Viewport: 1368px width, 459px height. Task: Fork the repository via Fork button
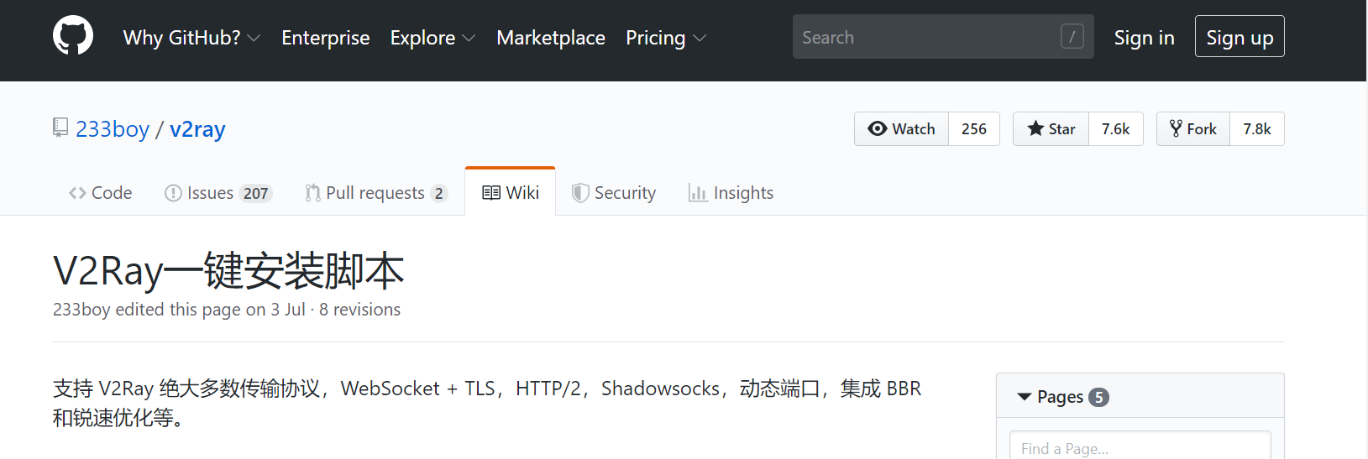(1193, 129)
